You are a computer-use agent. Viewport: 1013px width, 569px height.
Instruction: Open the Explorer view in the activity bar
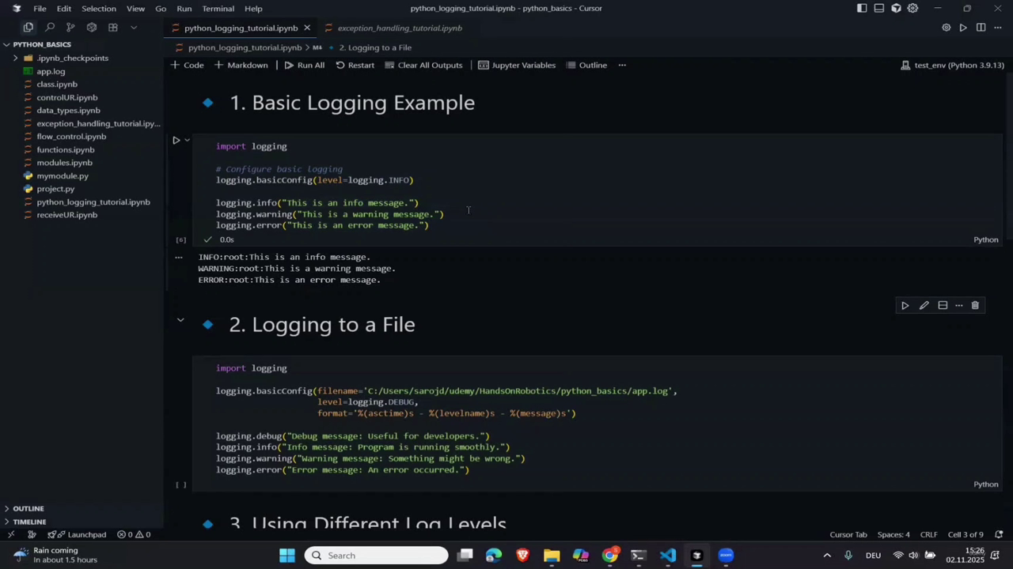coord(28,28)
